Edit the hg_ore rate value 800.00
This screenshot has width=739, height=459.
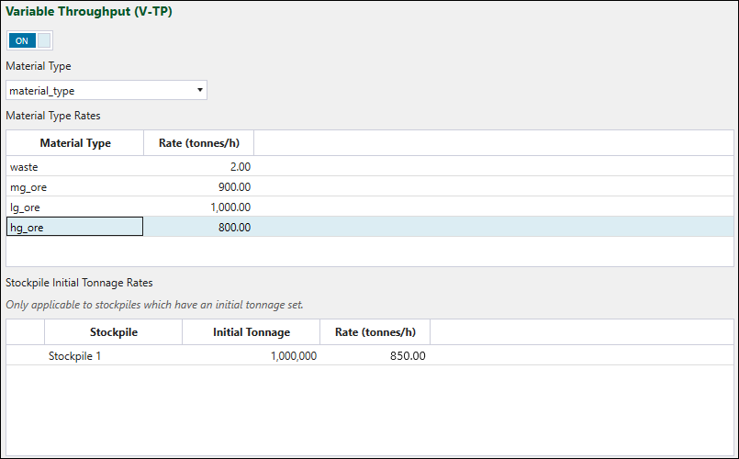[x=198, y=228]
